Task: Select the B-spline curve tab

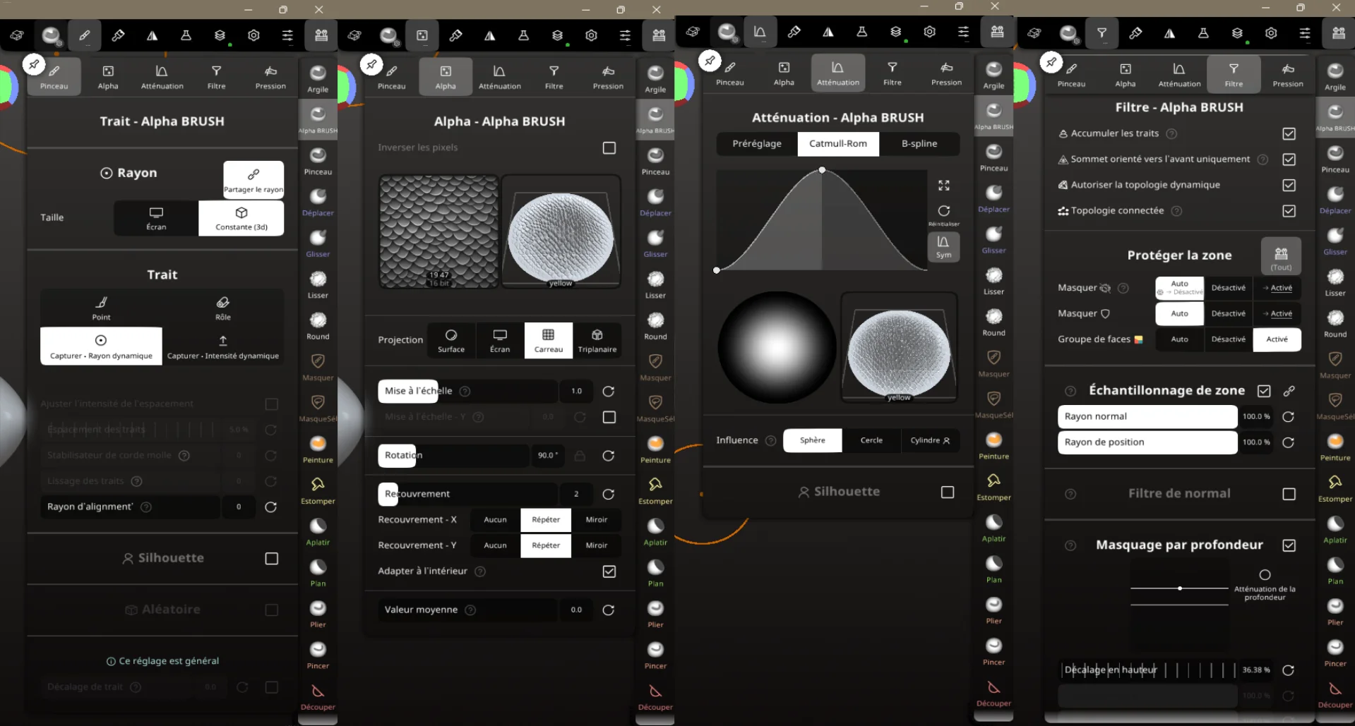Action: click(919, 144)
